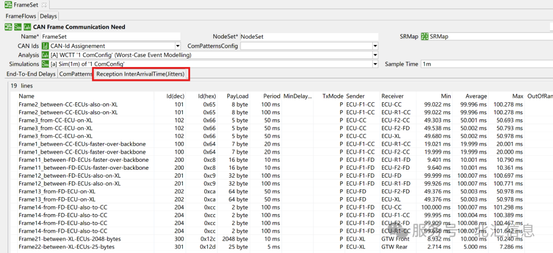553x253 pixels.
Task: Click into the Name input field
Action: pyautogui.click(x=111, y=36)
